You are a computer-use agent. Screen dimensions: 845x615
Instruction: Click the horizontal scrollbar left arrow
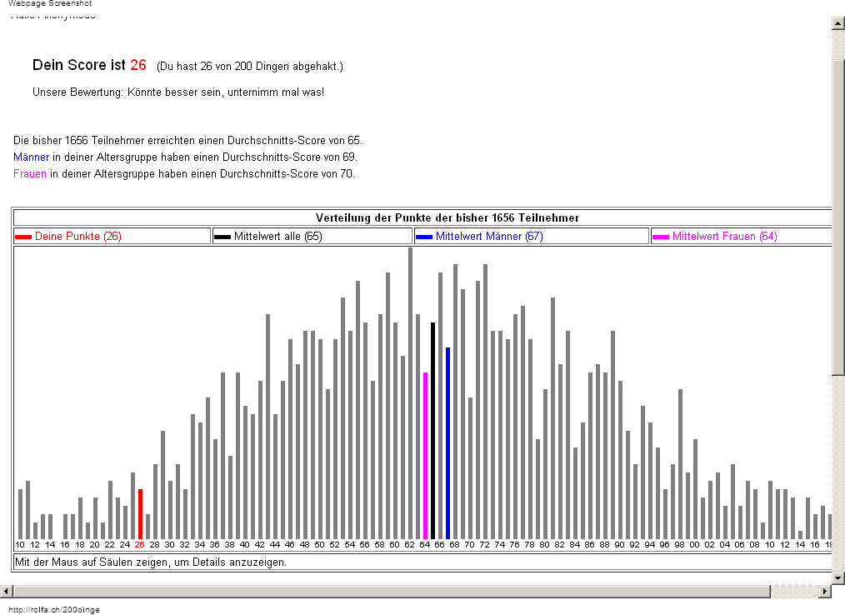(x=6, y=592)
